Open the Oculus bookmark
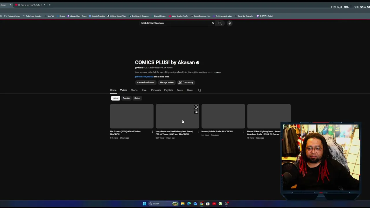Viewport: 370px width, 208px height. (61, 16)
